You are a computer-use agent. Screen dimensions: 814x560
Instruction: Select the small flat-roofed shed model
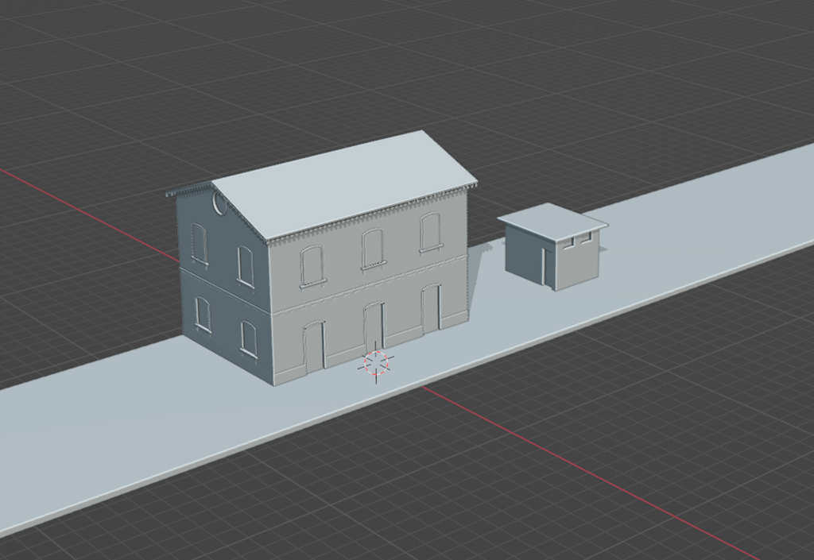click(552, 247)
